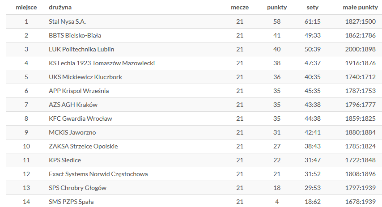Click the 'miejsce' column header

point(26,8)
